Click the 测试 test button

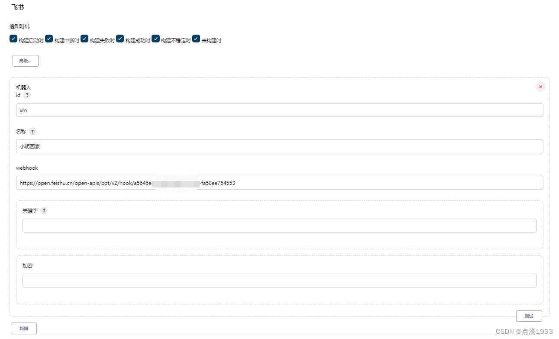point(529,316)
